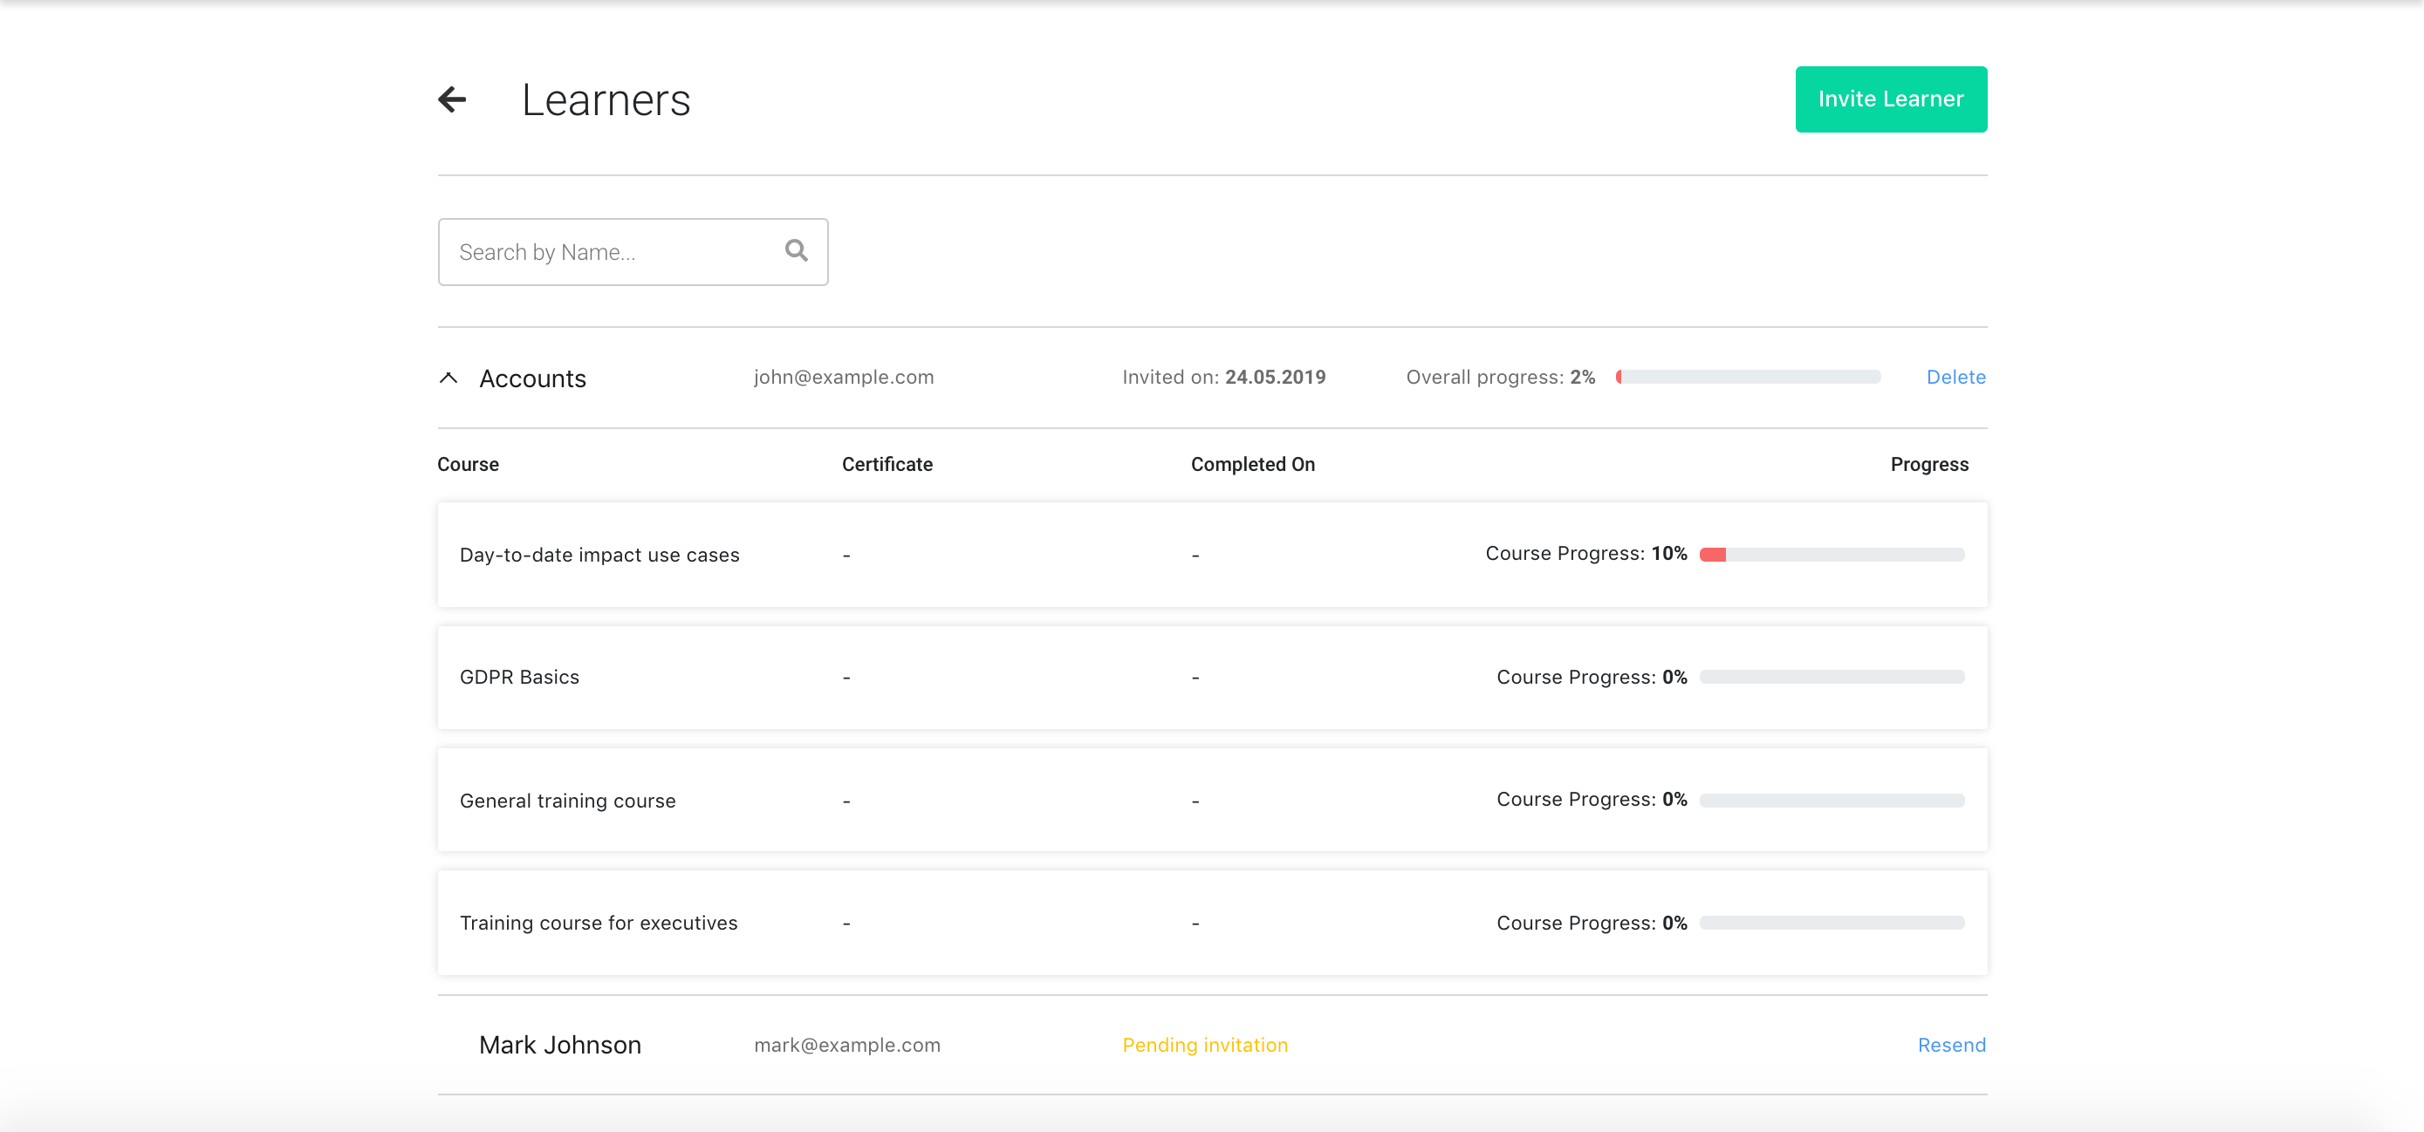Click the back arrow icon
The image size is (2424, 1132).
[x=452, y=99]
